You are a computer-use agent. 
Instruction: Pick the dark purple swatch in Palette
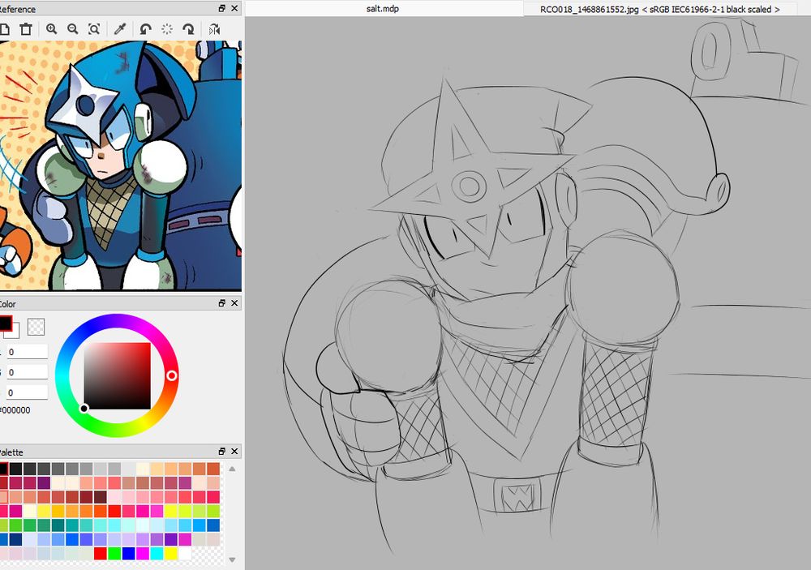point(44,483)
